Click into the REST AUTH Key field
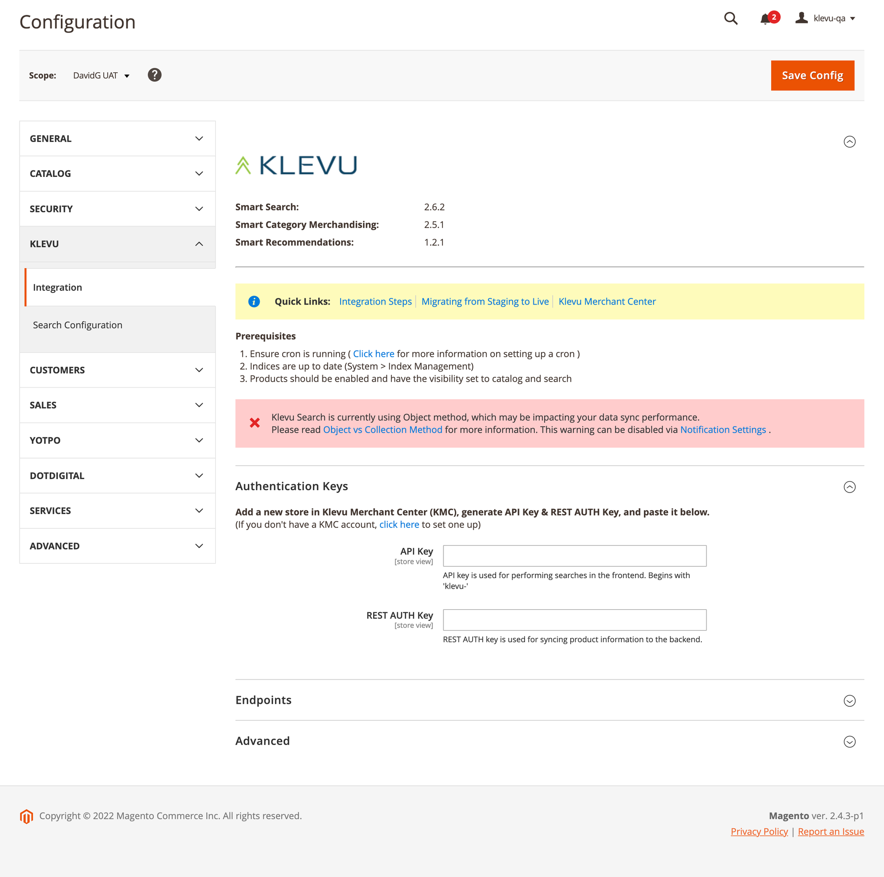 575,620
